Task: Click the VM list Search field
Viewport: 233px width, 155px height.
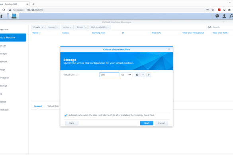Action: [x=223, y=27]
